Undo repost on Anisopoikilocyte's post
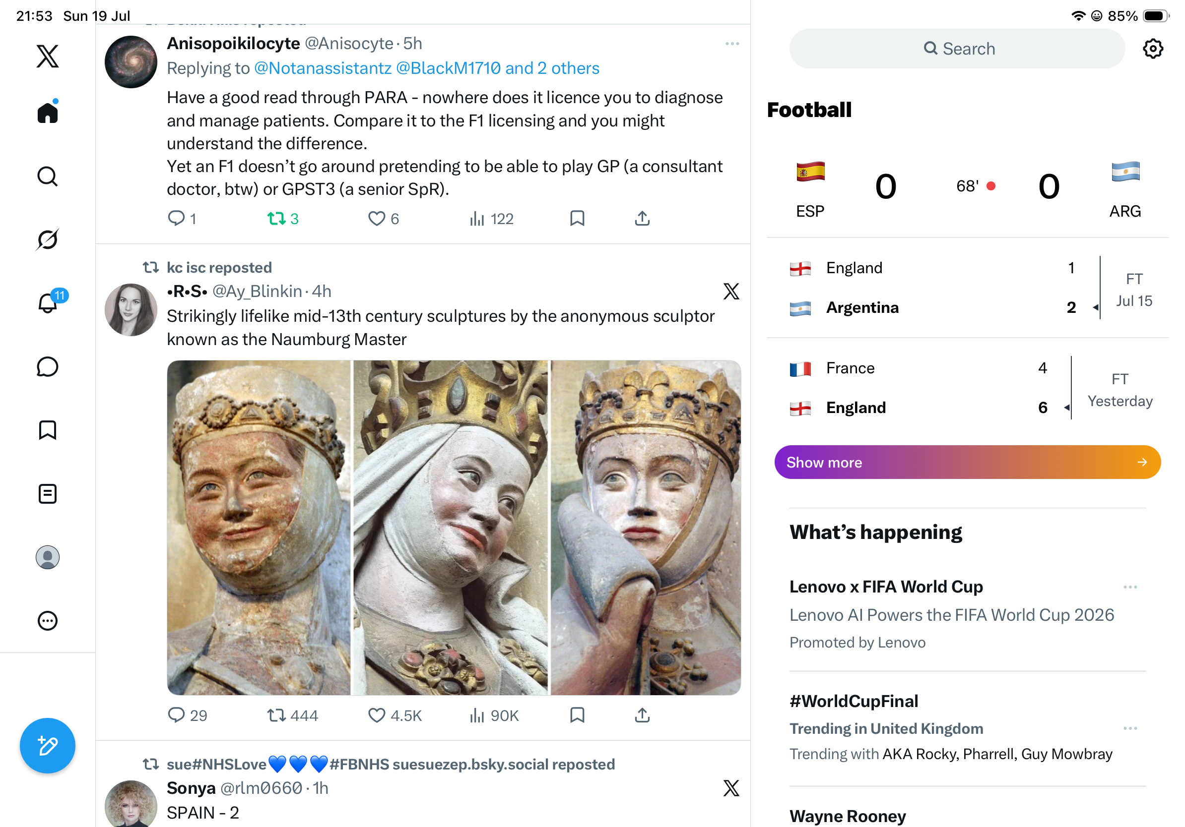 (x=283, y=219)
